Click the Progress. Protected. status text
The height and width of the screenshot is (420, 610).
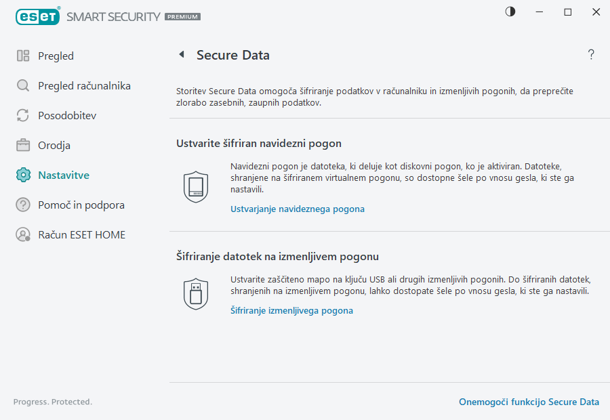coord(52,402)
